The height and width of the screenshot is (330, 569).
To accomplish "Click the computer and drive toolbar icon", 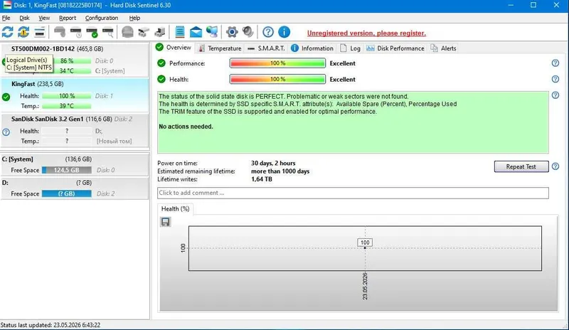I will [159, 32].
